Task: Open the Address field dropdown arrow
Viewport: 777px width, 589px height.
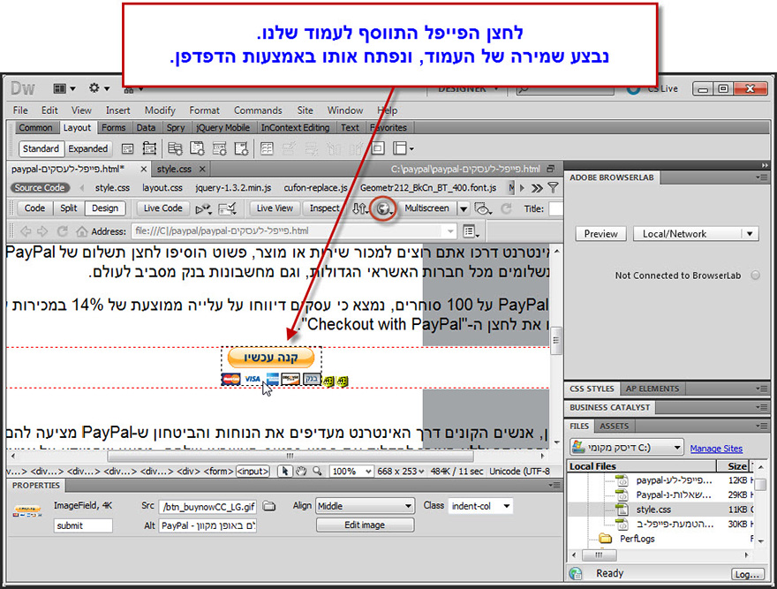Action: coord(450,231)
